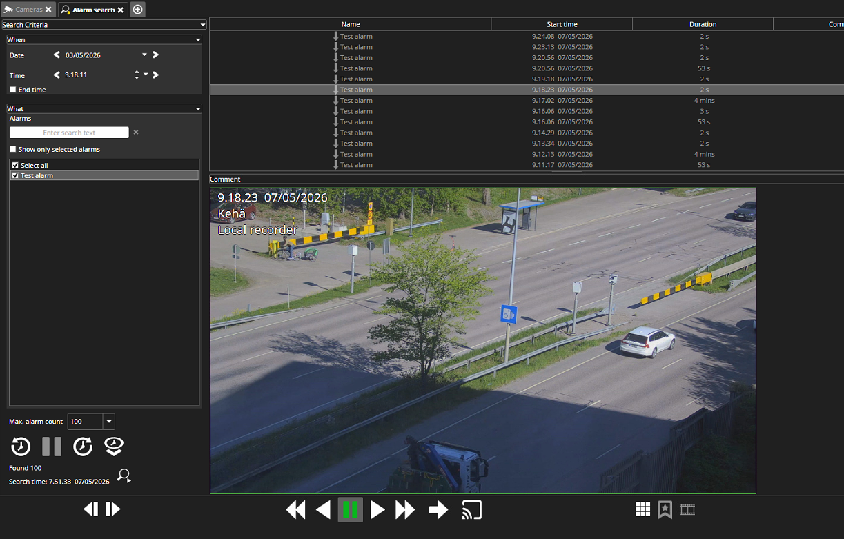Jump to live with right arrow
The height and width of the screenshot is (539, 844).
click(438, 510)
